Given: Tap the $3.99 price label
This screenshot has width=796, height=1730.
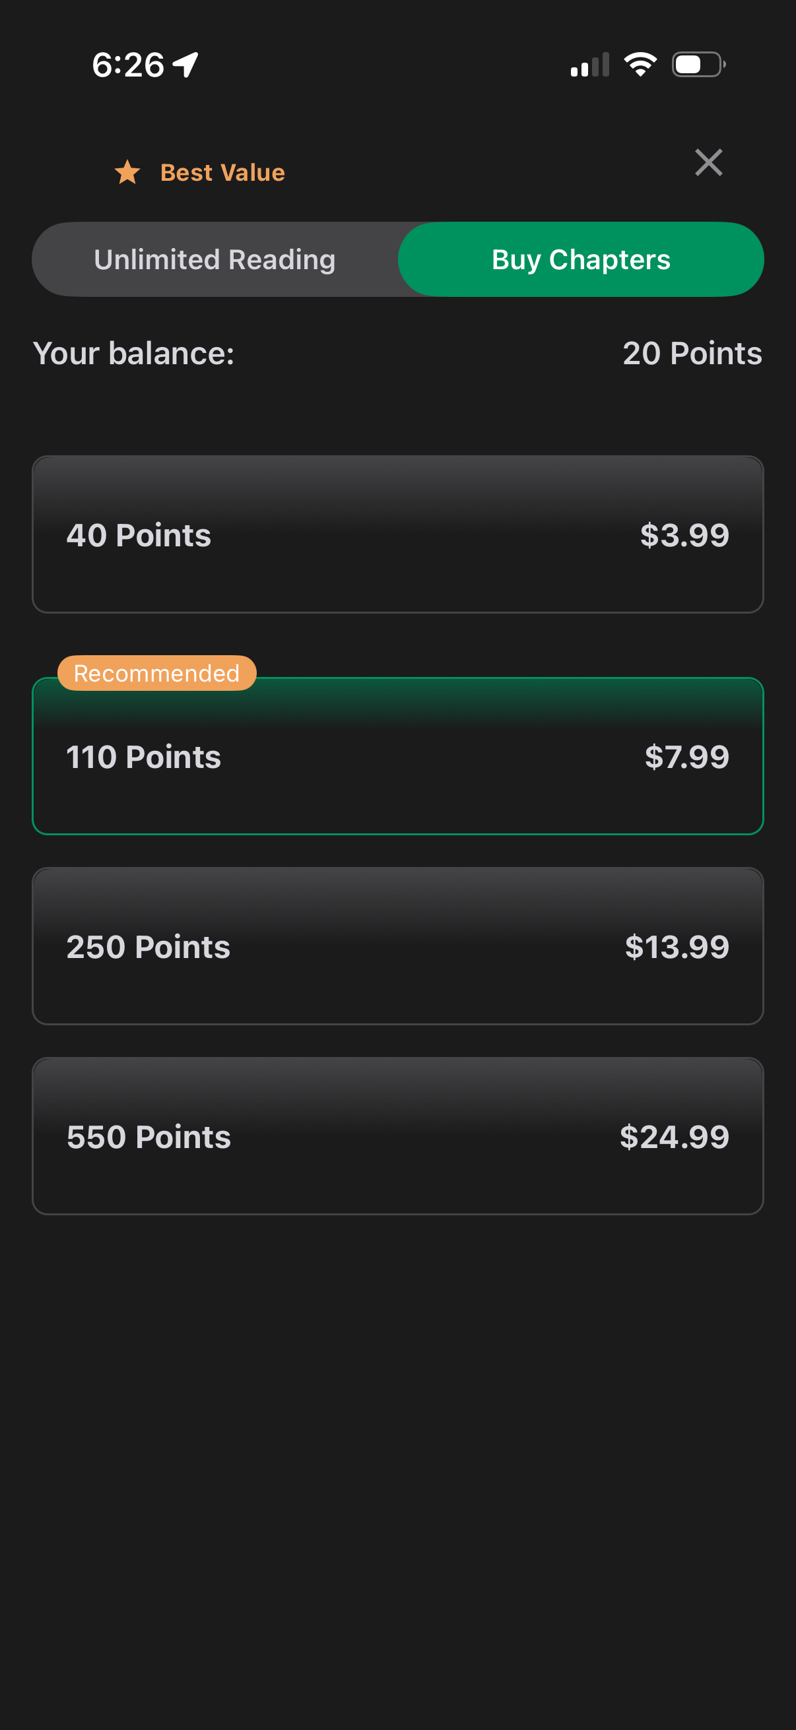Looking at the screenshot, I should pos(684,535).
